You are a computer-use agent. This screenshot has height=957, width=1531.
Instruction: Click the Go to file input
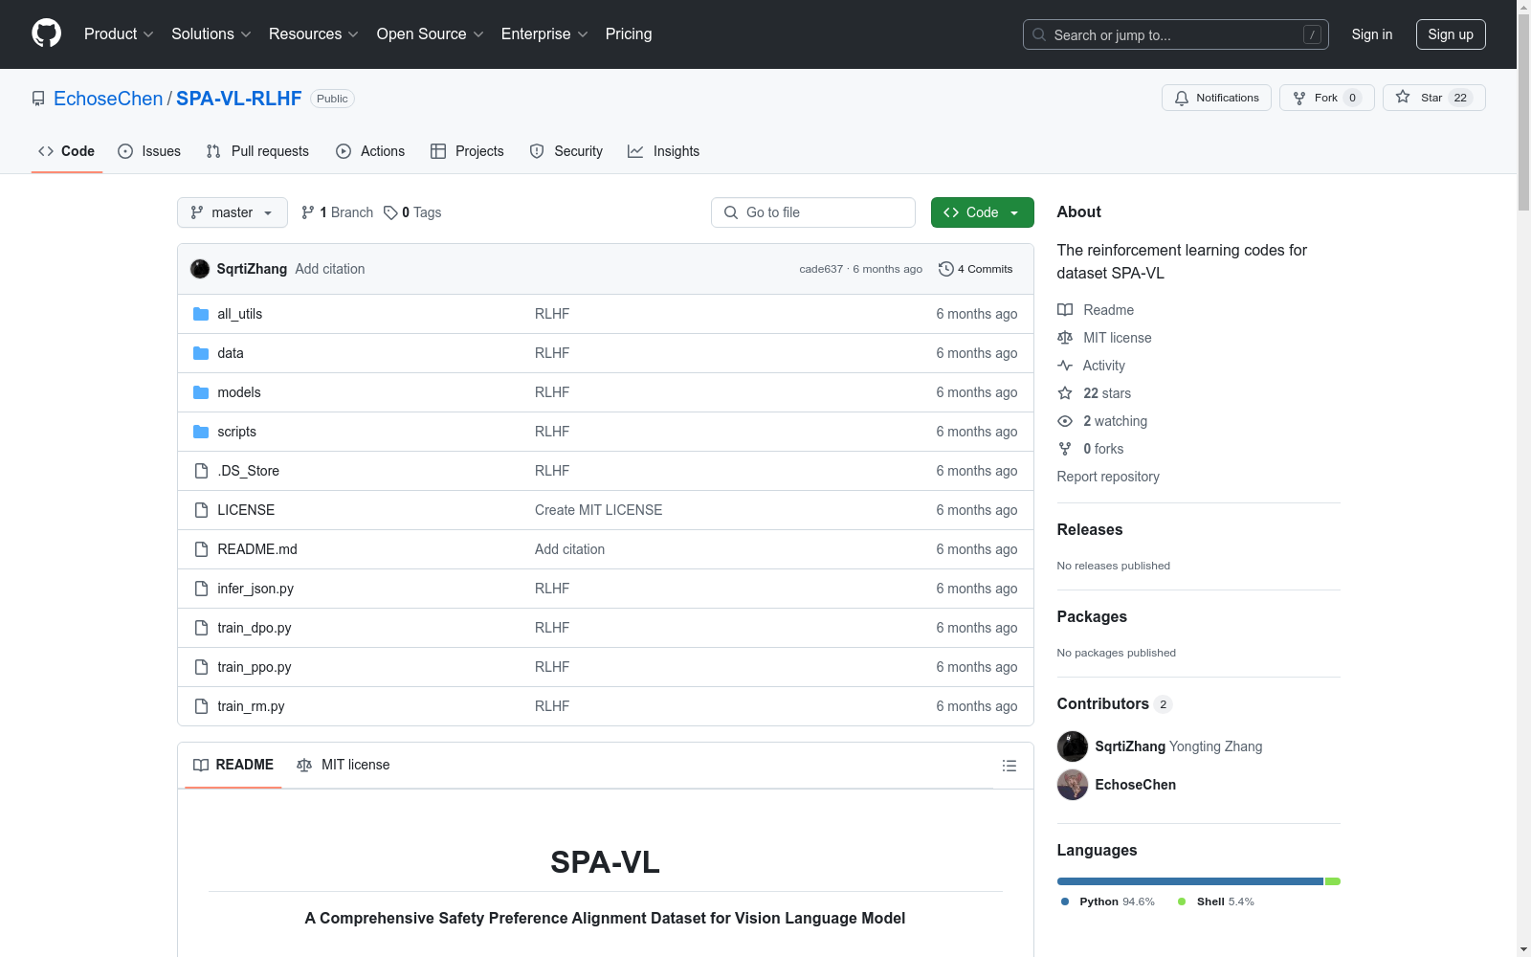(813, 212)
